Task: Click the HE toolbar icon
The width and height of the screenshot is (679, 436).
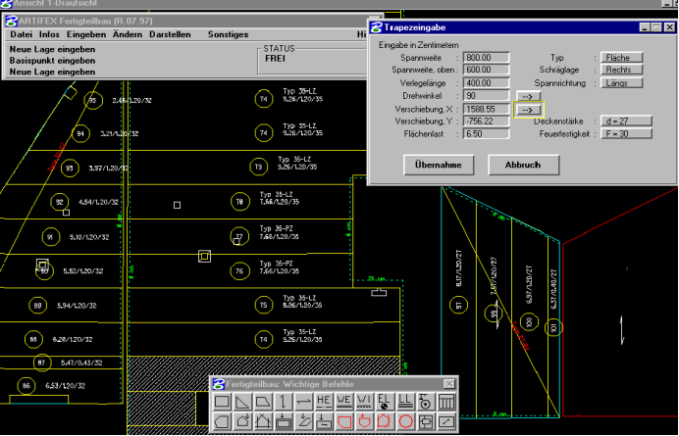Action: 324,402
